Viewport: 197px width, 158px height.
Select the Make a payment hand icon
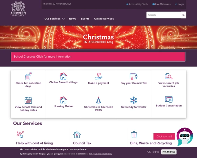(x=98, y=76)
